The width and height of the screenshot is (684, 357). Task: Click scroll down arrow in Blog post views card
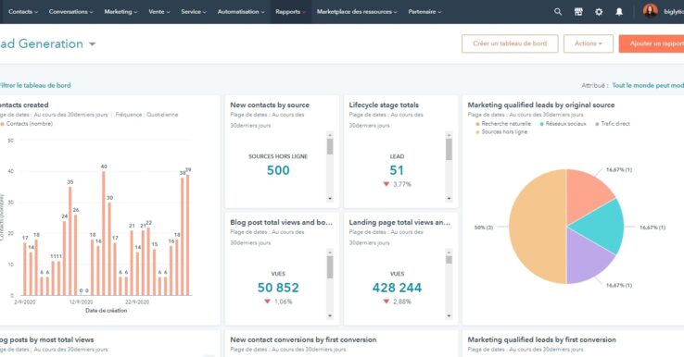tap(330, 316)
